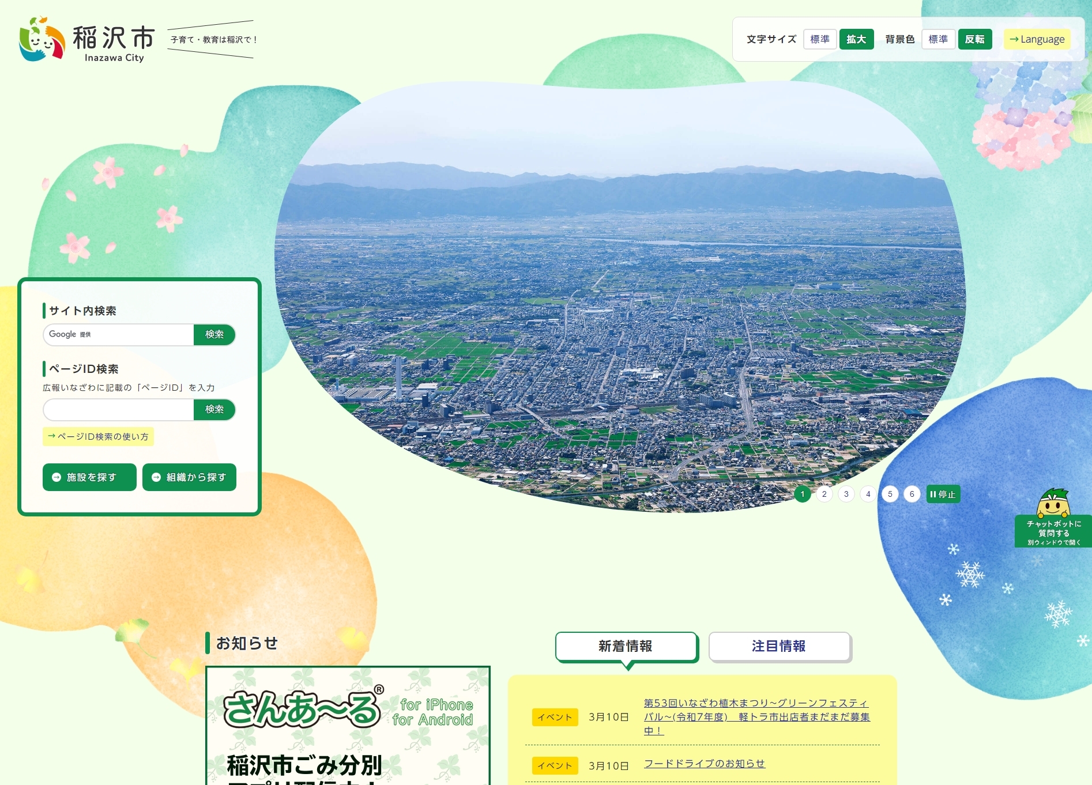Return text size to 標準
1092x785 pixels.
(820, 39)
